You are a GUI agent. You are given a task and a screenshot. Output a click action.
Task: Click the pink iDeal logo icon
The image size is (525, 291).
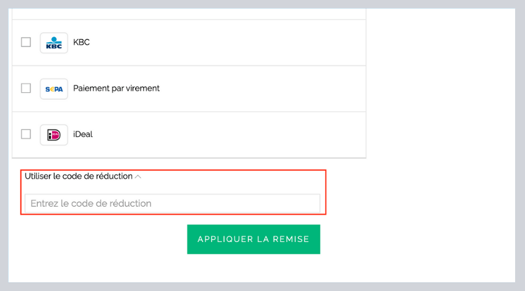pyautogui.click(x=54, y=135)
